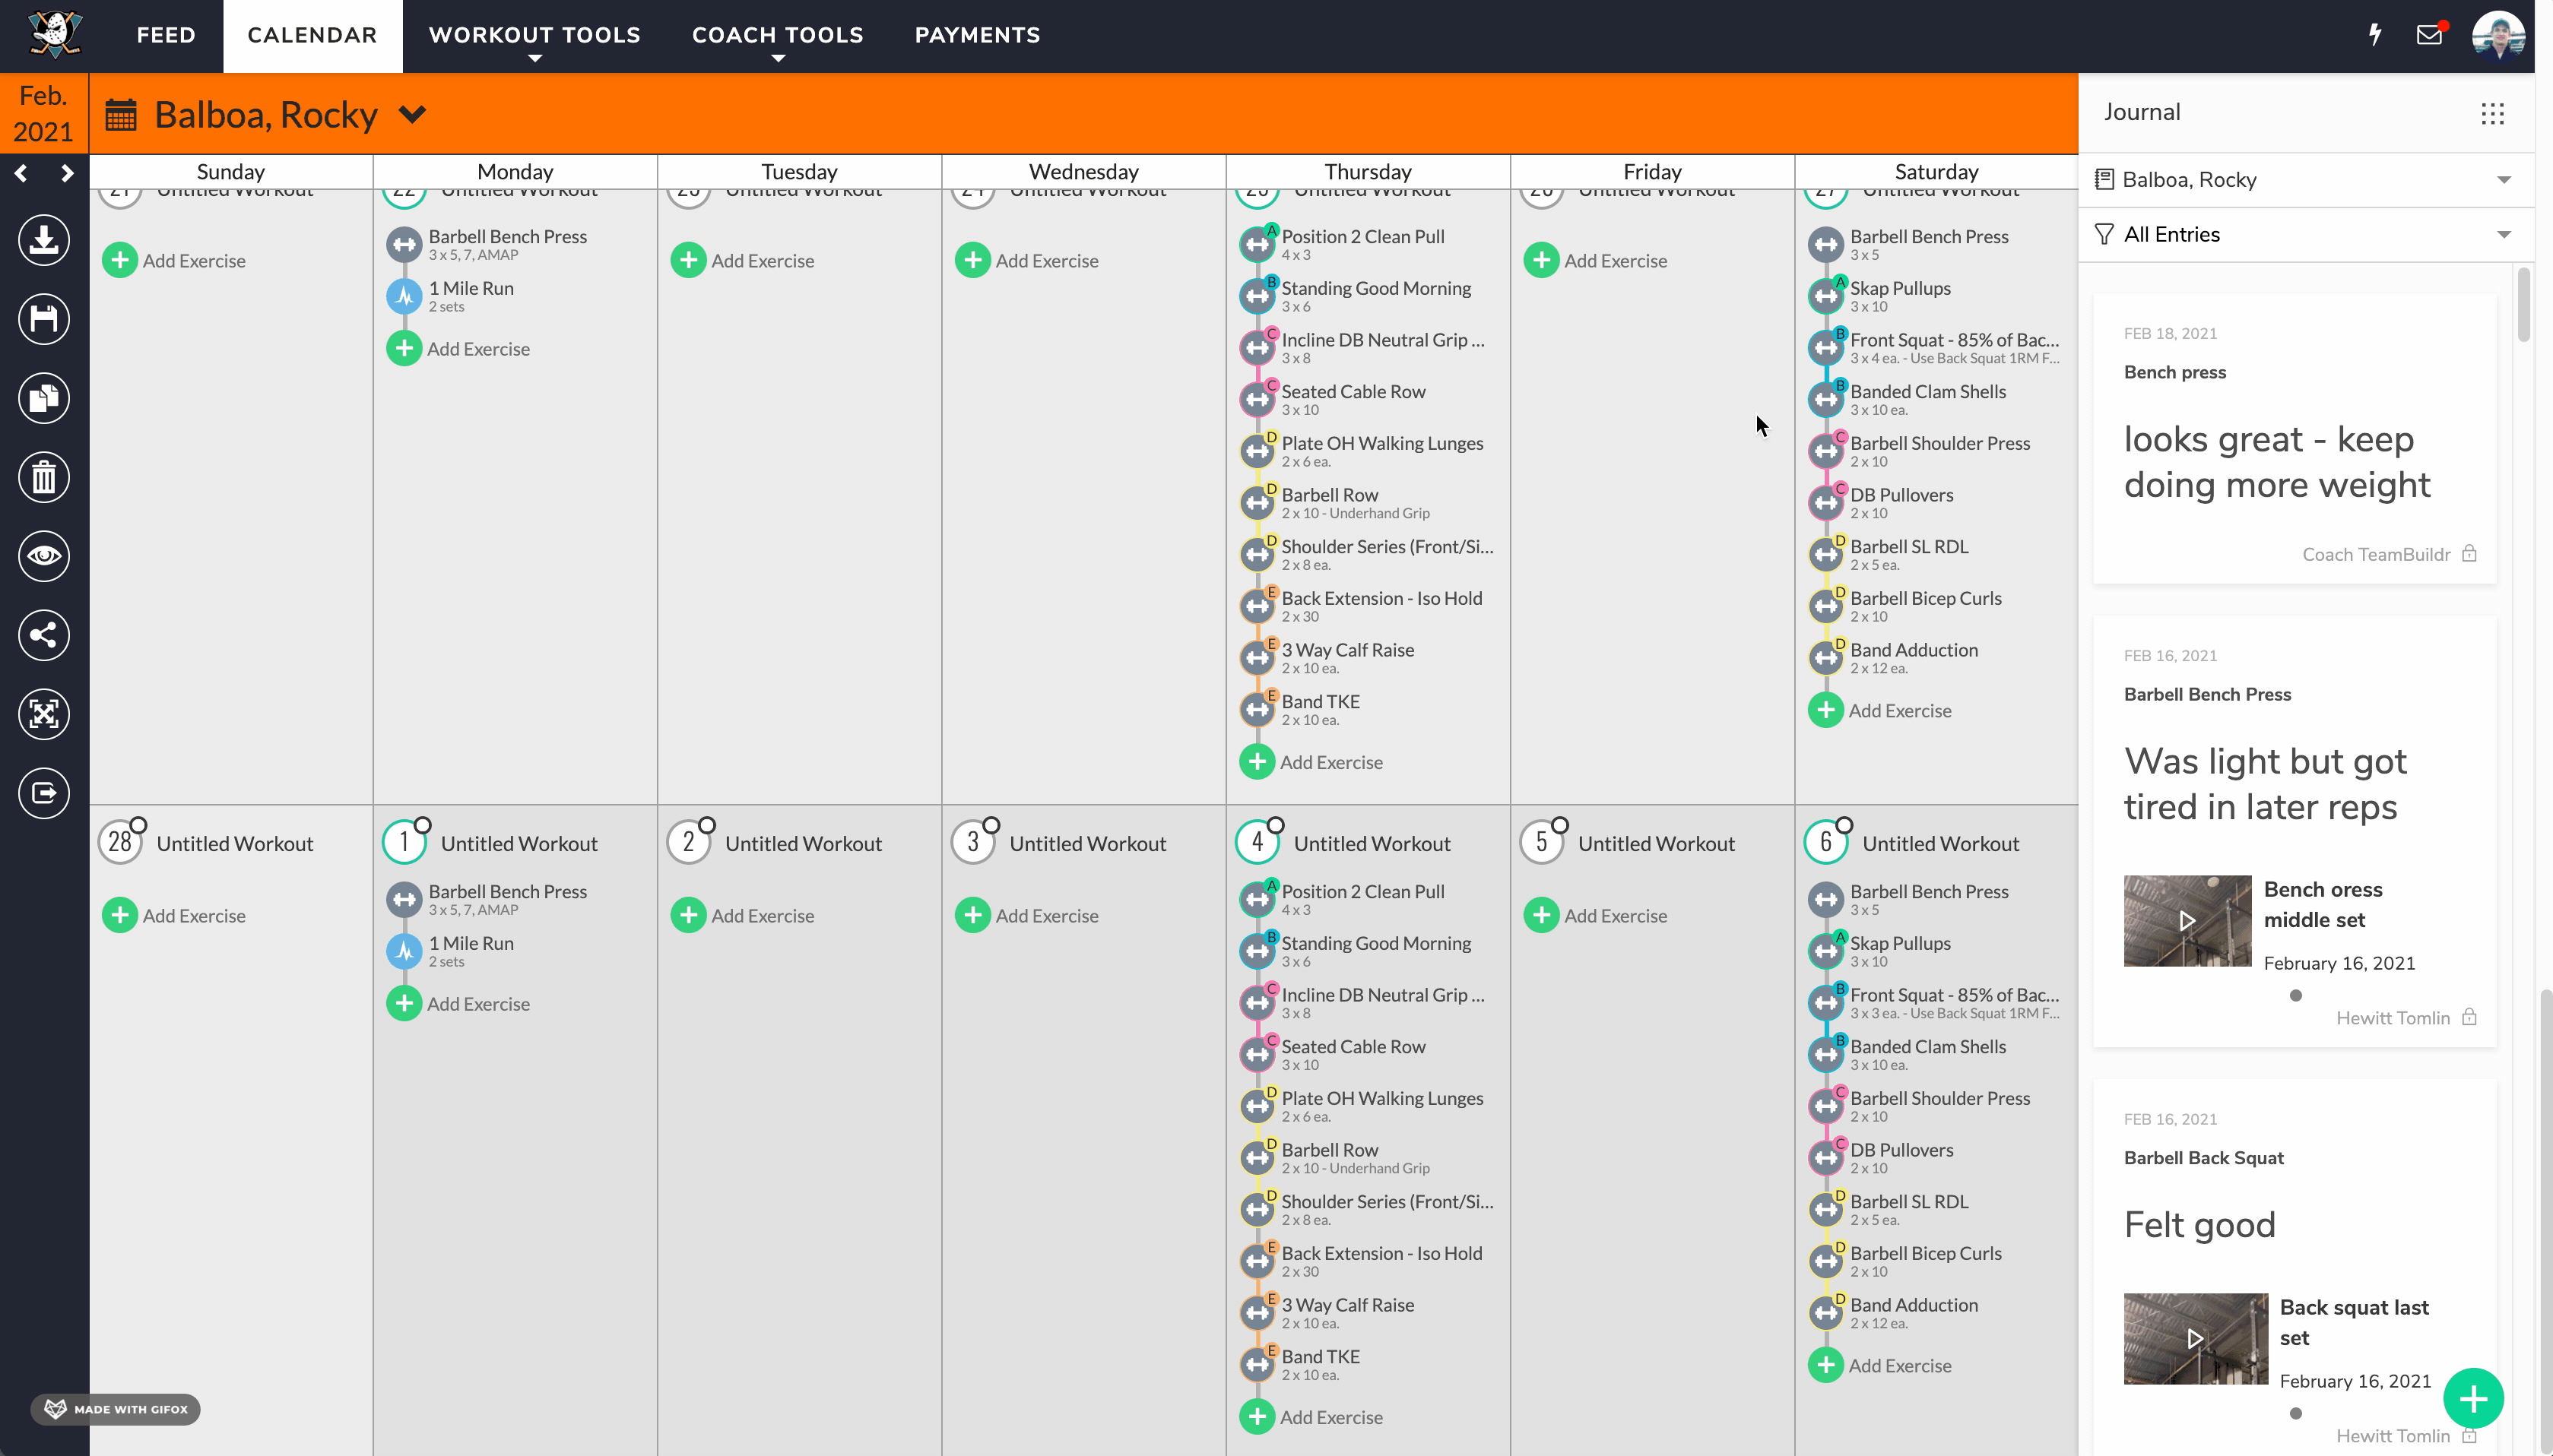Click the save floppy disk icon
The width and height of the screenshot is (2553, 1456).
pos(44,319)
